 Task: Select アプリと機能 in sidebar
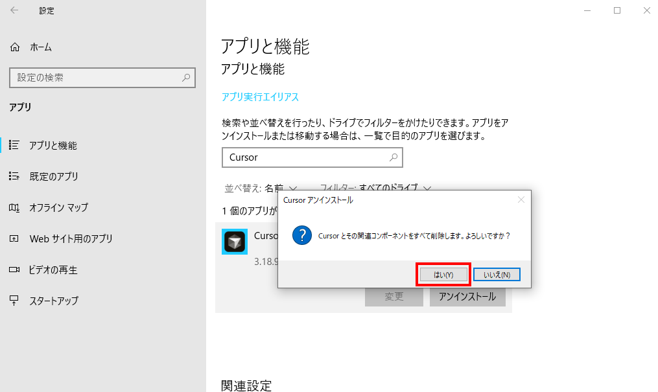point(53,146)
